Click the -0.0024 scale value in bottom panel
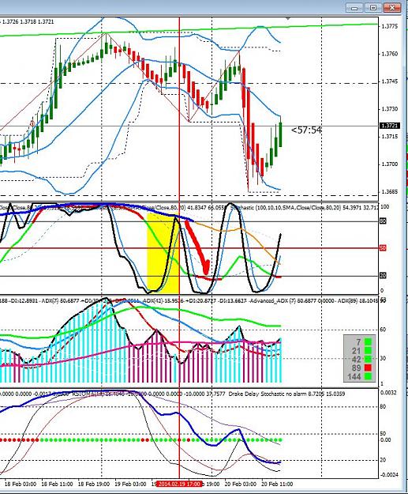The image size is (408, 494). (389, 475)
